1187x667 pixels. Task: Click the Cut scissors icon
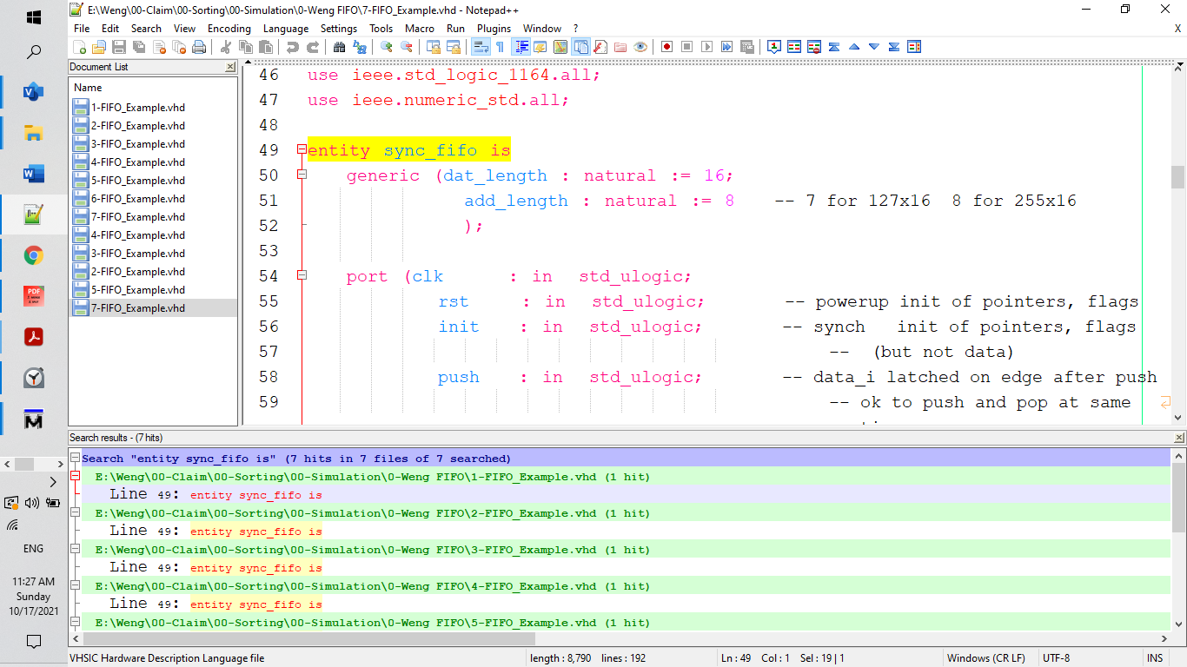point(225,47)
